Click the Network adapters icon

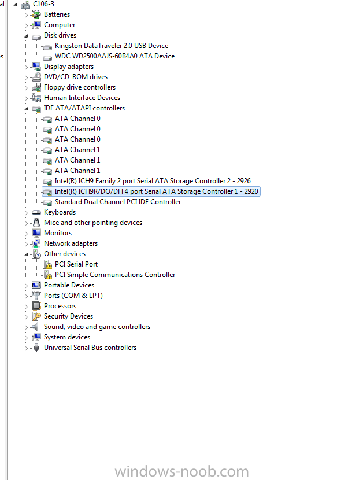[36, 243]
